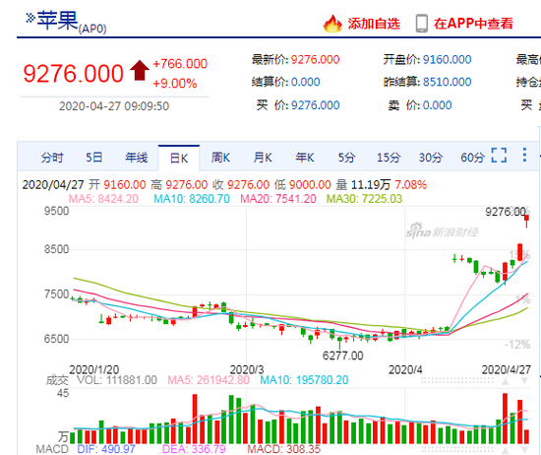Click the MACD: 308.35 value
Screen dimensions: 541x455
click(x=284, y=449)
